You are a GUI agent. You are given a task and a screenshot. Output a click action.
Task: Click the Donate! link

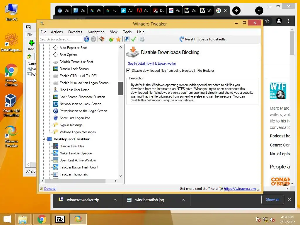[50, 189]
